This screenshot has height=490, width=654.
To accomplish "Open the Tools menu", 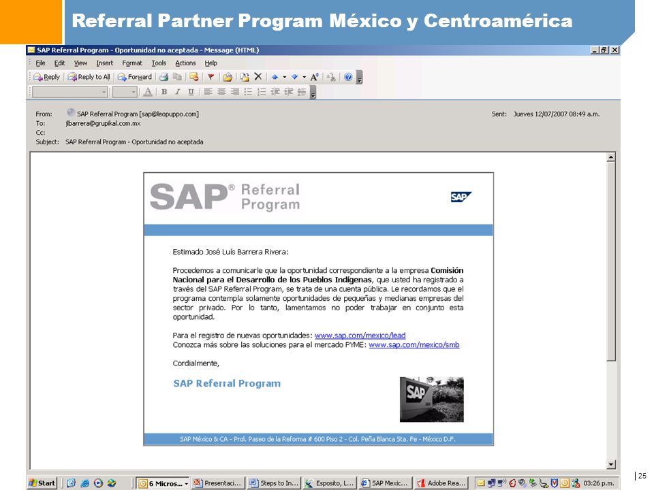I will point(159,63).
